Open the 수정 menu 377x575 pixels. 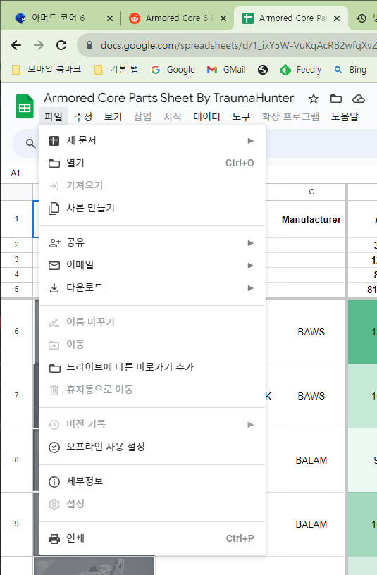pyautogui.click(x=83, y=116)
